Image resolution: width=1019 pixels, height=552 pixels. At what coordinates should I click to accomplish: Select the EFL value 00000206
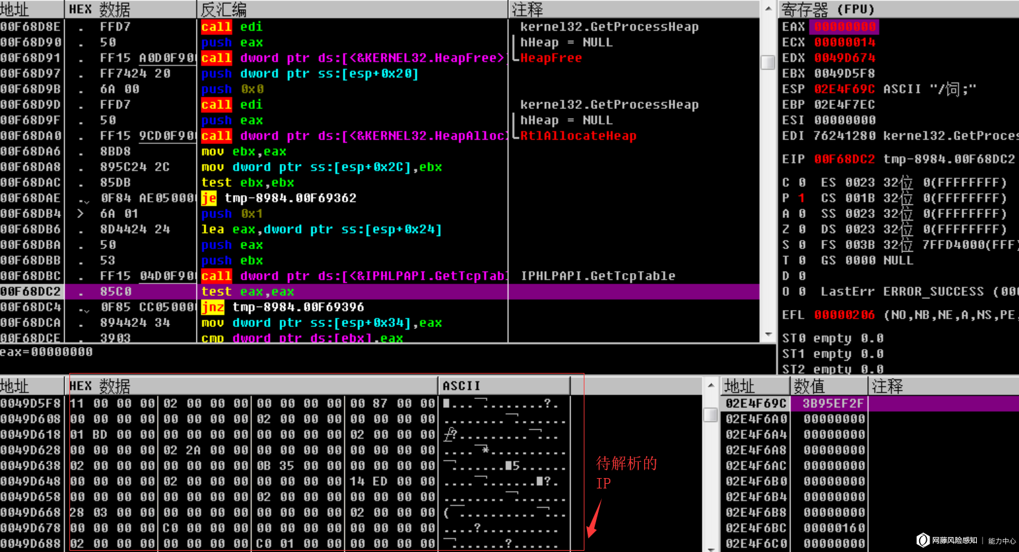click(x=845, y=315)
